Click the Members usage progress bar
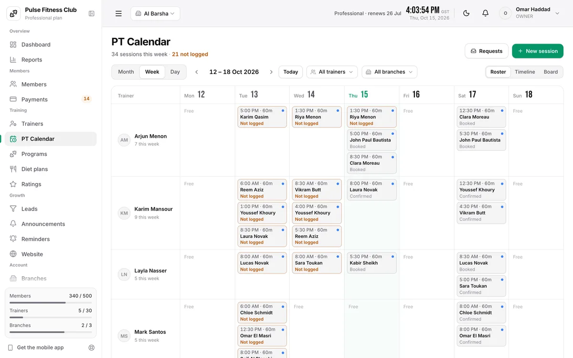573x358 pixels. (x=51, y=303)
